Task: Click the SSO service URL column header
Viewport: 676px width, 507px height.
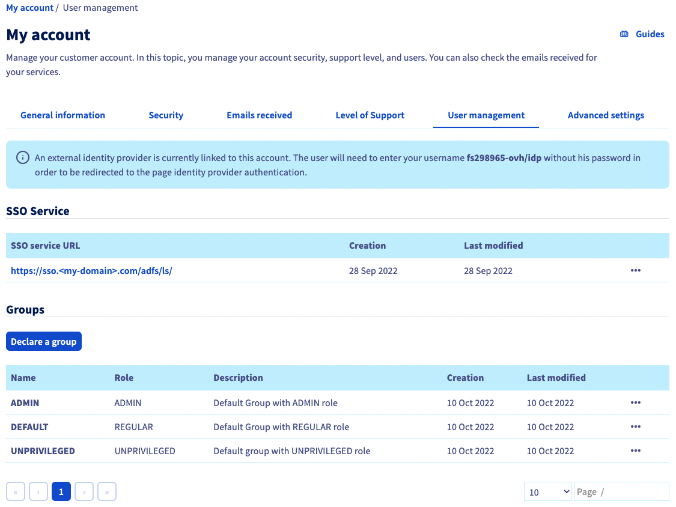Action: click(x=45, y=245)
